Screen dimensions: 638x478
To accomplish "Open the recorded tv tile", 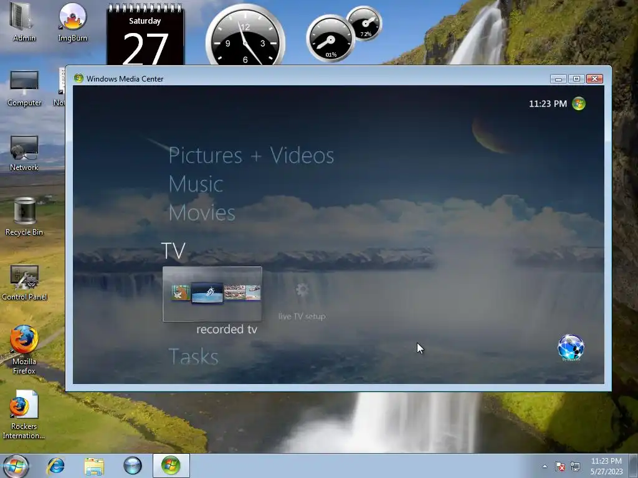I will point(212,294).
